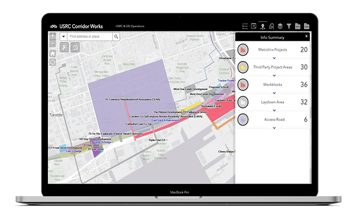
Task: Click the magnifier search button
Action: tap(116, 37)
